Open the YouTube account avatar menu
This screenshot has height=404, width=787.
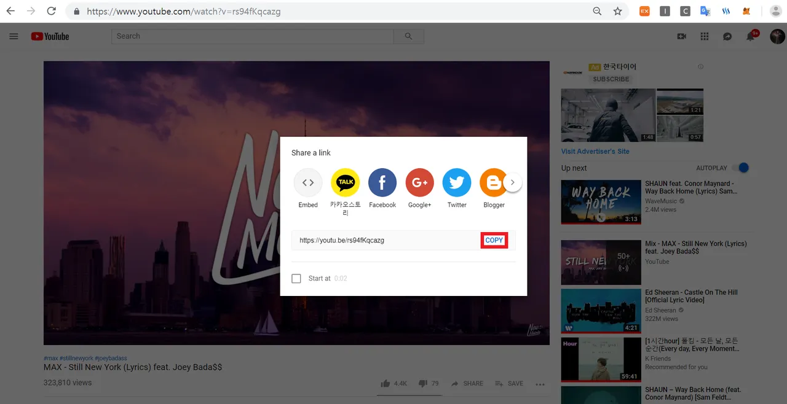pos(777,36)
